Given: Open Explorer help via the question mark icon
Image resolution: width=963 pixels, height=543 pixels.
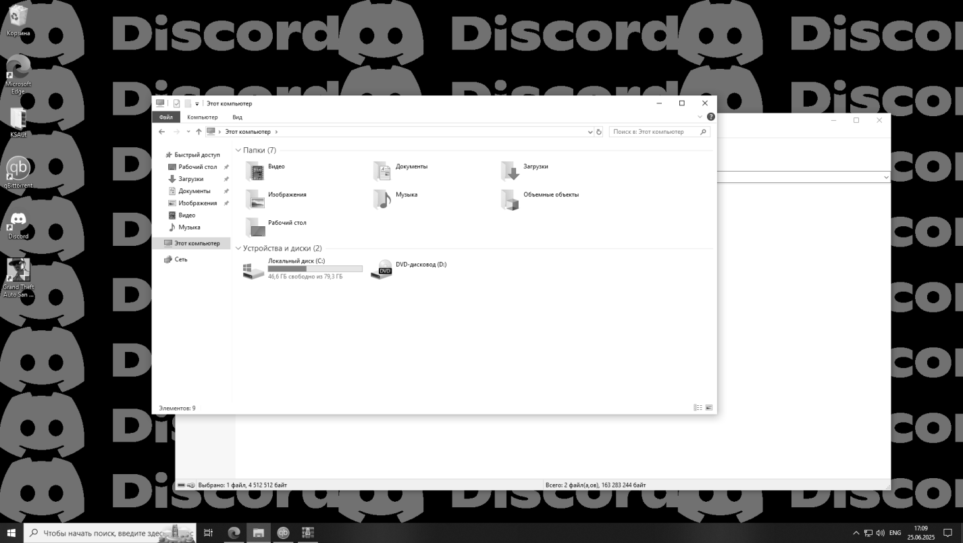Looking at the screenshot, I should coord(710,117).
